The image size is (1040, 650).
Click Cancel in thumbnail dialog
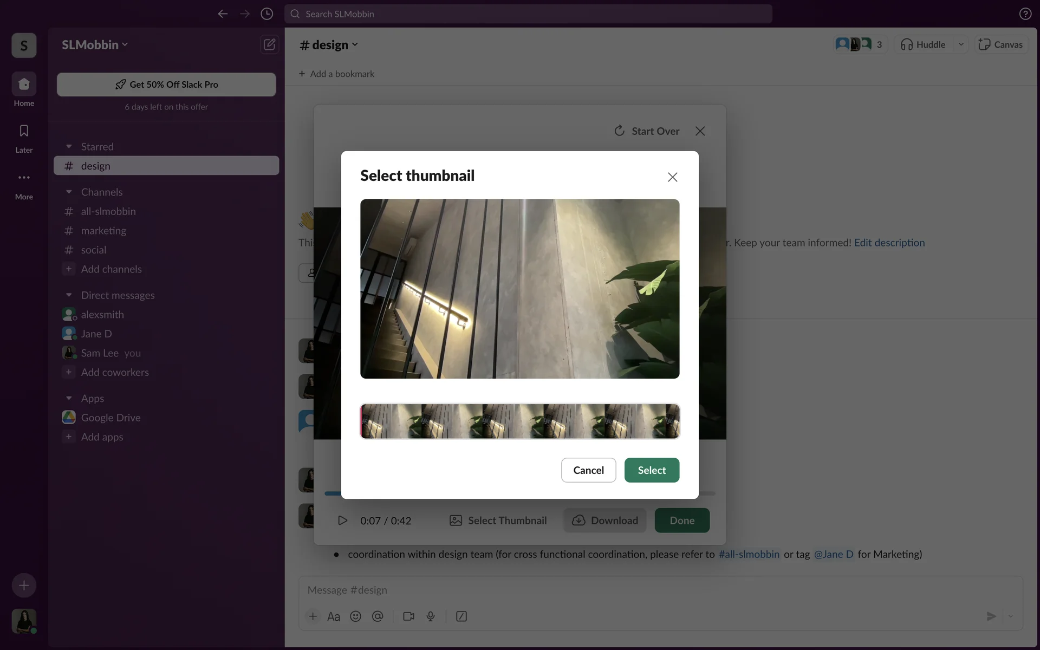click(588, 470)
